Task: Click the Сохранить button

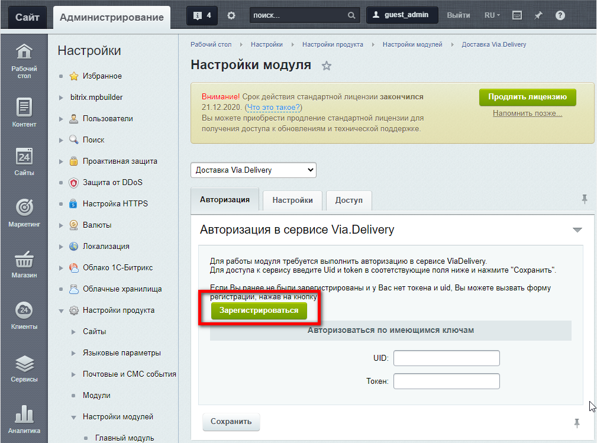Action: [x=231, y=422]
